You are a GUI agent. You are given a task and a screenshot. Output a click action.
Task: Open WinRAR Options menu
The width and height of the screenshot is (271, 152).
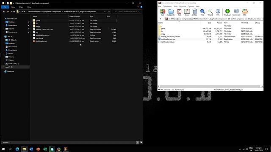click(191, 6)
